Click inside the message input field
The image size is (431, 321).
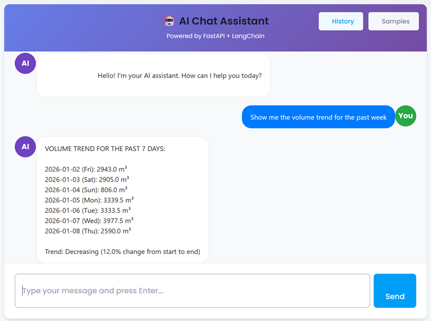click(193, 290)
